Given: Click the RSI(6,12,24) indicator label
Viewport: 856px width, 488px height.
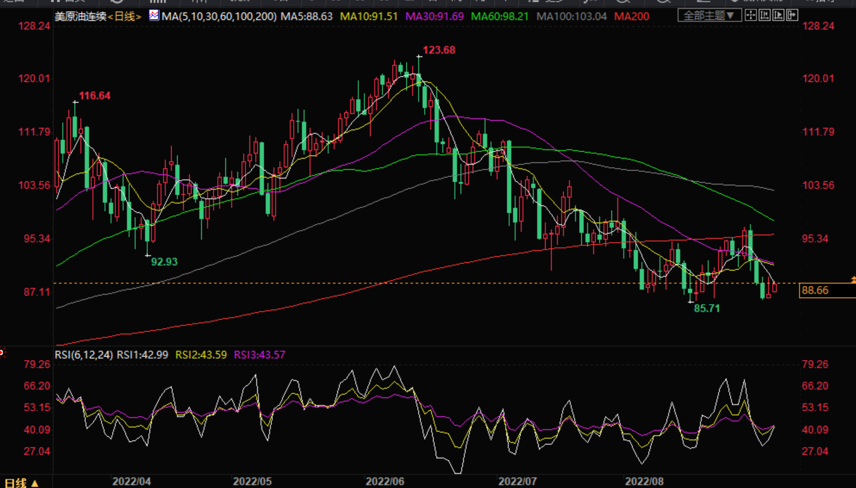Looking at the screenshot, I should (x=84, y=355).
